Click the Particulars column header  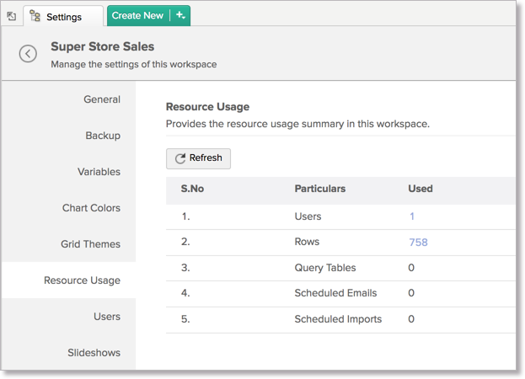(x=319, y=189)
